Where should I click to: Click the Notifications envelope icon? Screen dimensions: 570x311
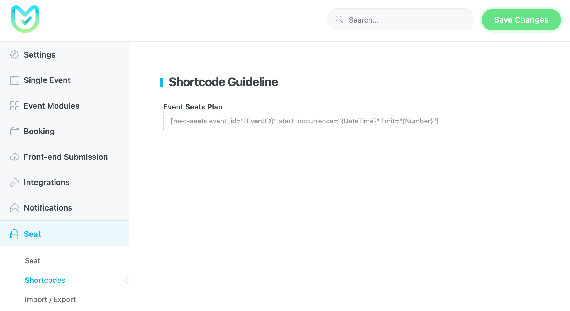(15, 208)
